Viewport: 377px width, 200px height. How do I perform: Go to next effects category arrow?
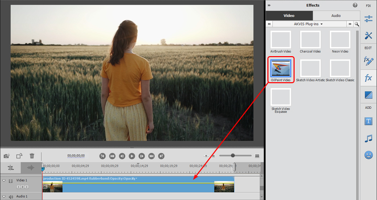click(x=350, y=24)
